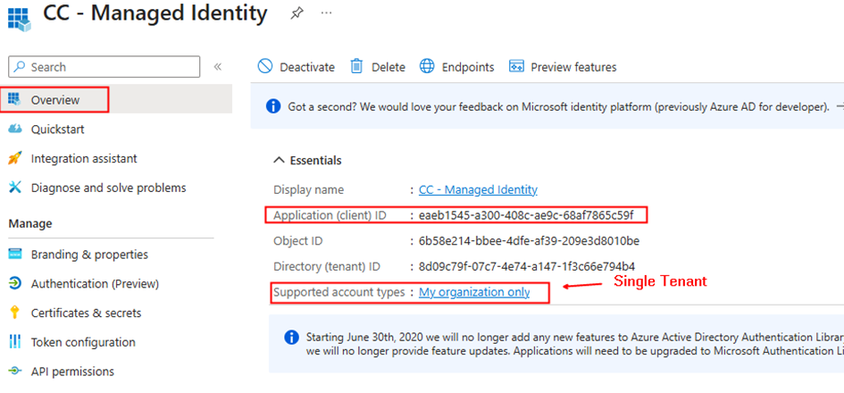Screen dimensions: 844x393
Task: Click the Overview grid icon
Action: point(15,100)
